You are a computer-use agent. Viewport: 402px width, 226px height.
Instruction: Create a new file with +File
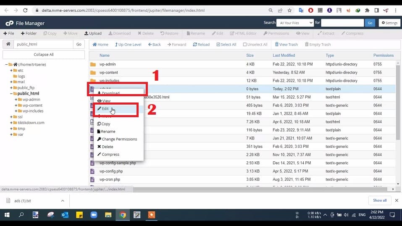click(9, 33)
